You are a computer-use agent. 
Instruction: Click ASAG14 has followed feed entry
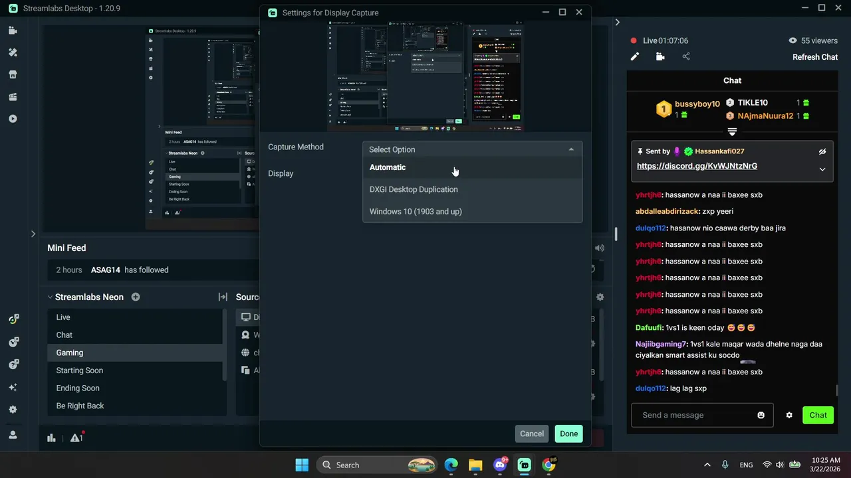[130, 270]
